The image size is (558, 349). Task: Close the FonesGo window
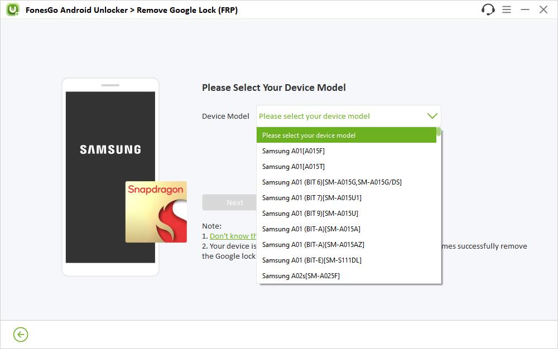click(543, 9)
